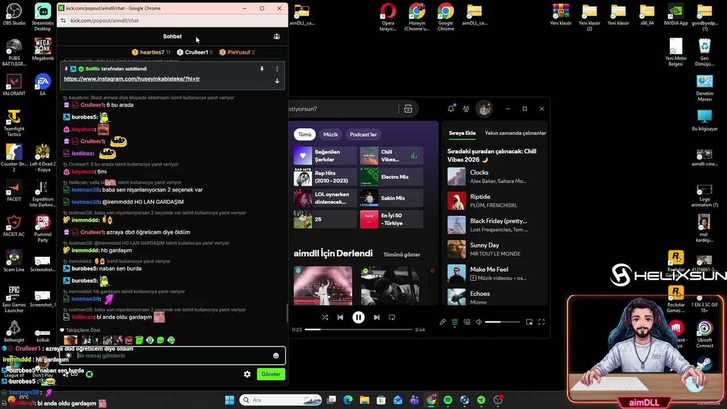Select the Tümü filter chip in Spotify

coord(305,135)
